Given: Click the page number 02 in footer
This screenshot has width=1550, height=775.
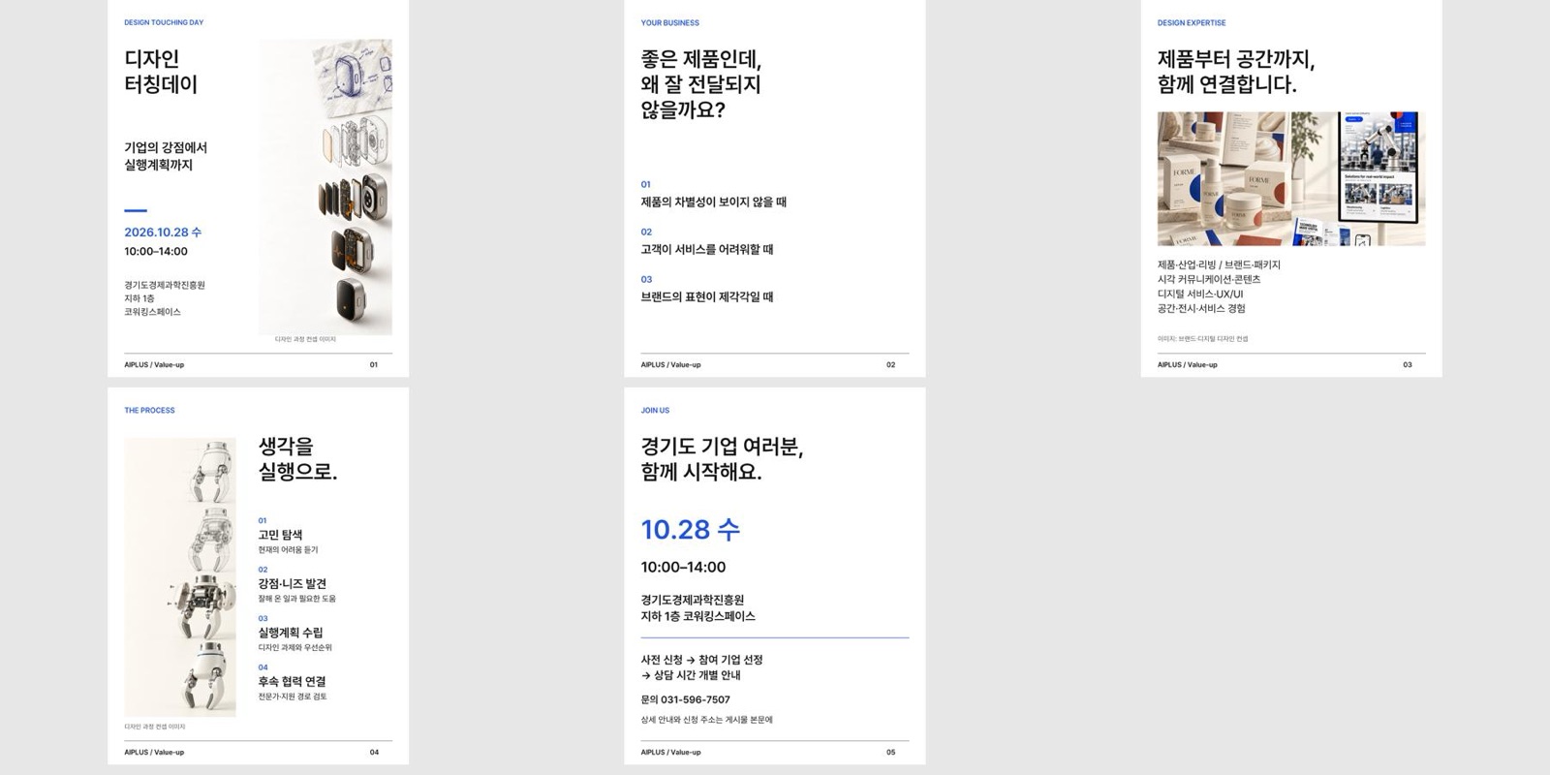Looking at the screenshot, I should pos(891,365).
